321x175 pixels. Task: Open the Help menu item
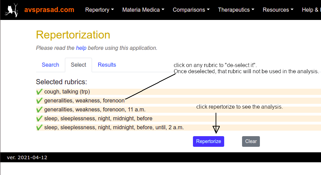coord(311,10)
